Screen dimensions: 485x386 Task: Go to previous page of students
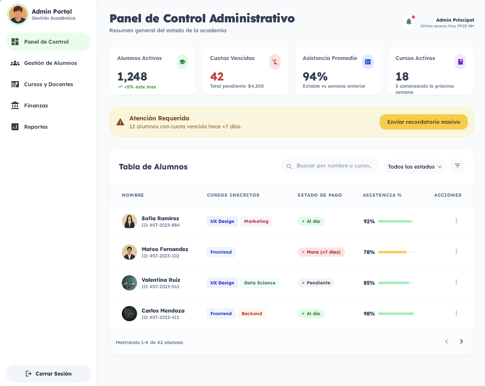tap(446, 342)
